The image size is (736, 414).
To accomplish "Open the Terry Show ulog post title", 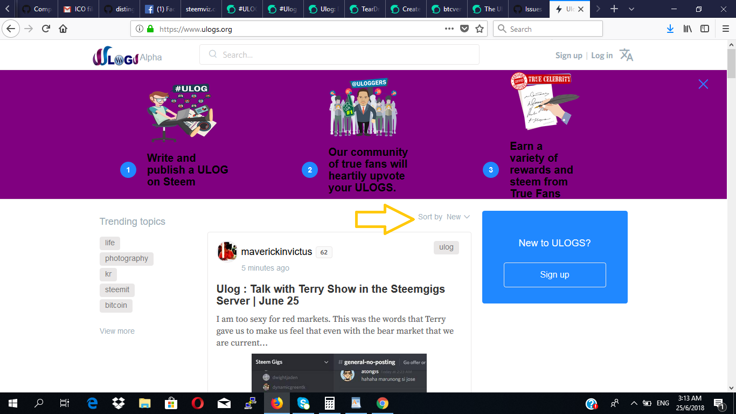I will click(331, 295).
